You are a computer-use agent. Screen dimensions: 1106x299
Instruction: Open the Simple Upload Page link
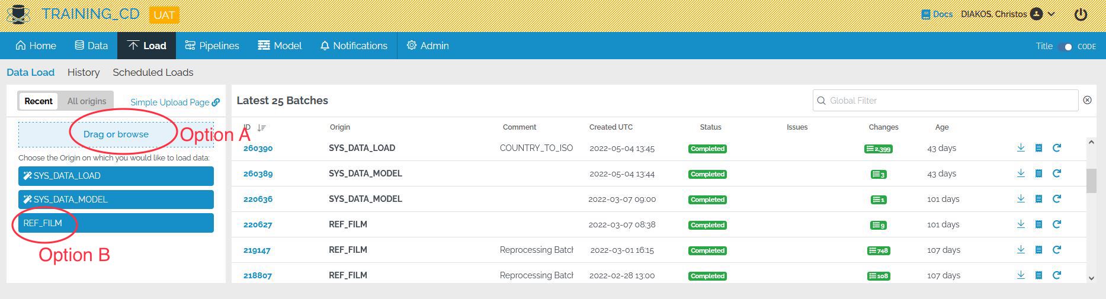pyautogui.click(x=175, y=102)
